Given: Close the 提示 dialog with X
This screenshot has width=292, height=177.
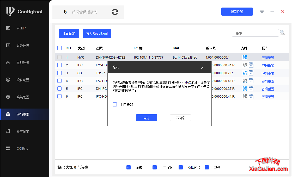Looking at the screenshot, I should [x=202, y=68].
